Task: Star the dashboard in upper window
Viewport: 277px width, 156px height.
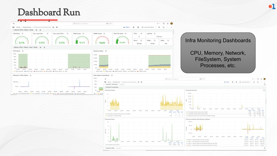Action: click(53, 27)
